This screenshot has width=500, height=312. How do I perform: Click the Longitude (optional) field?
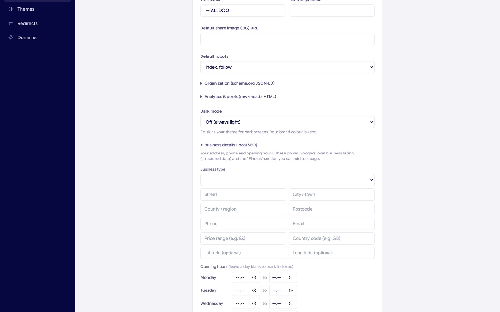[332, 253]
